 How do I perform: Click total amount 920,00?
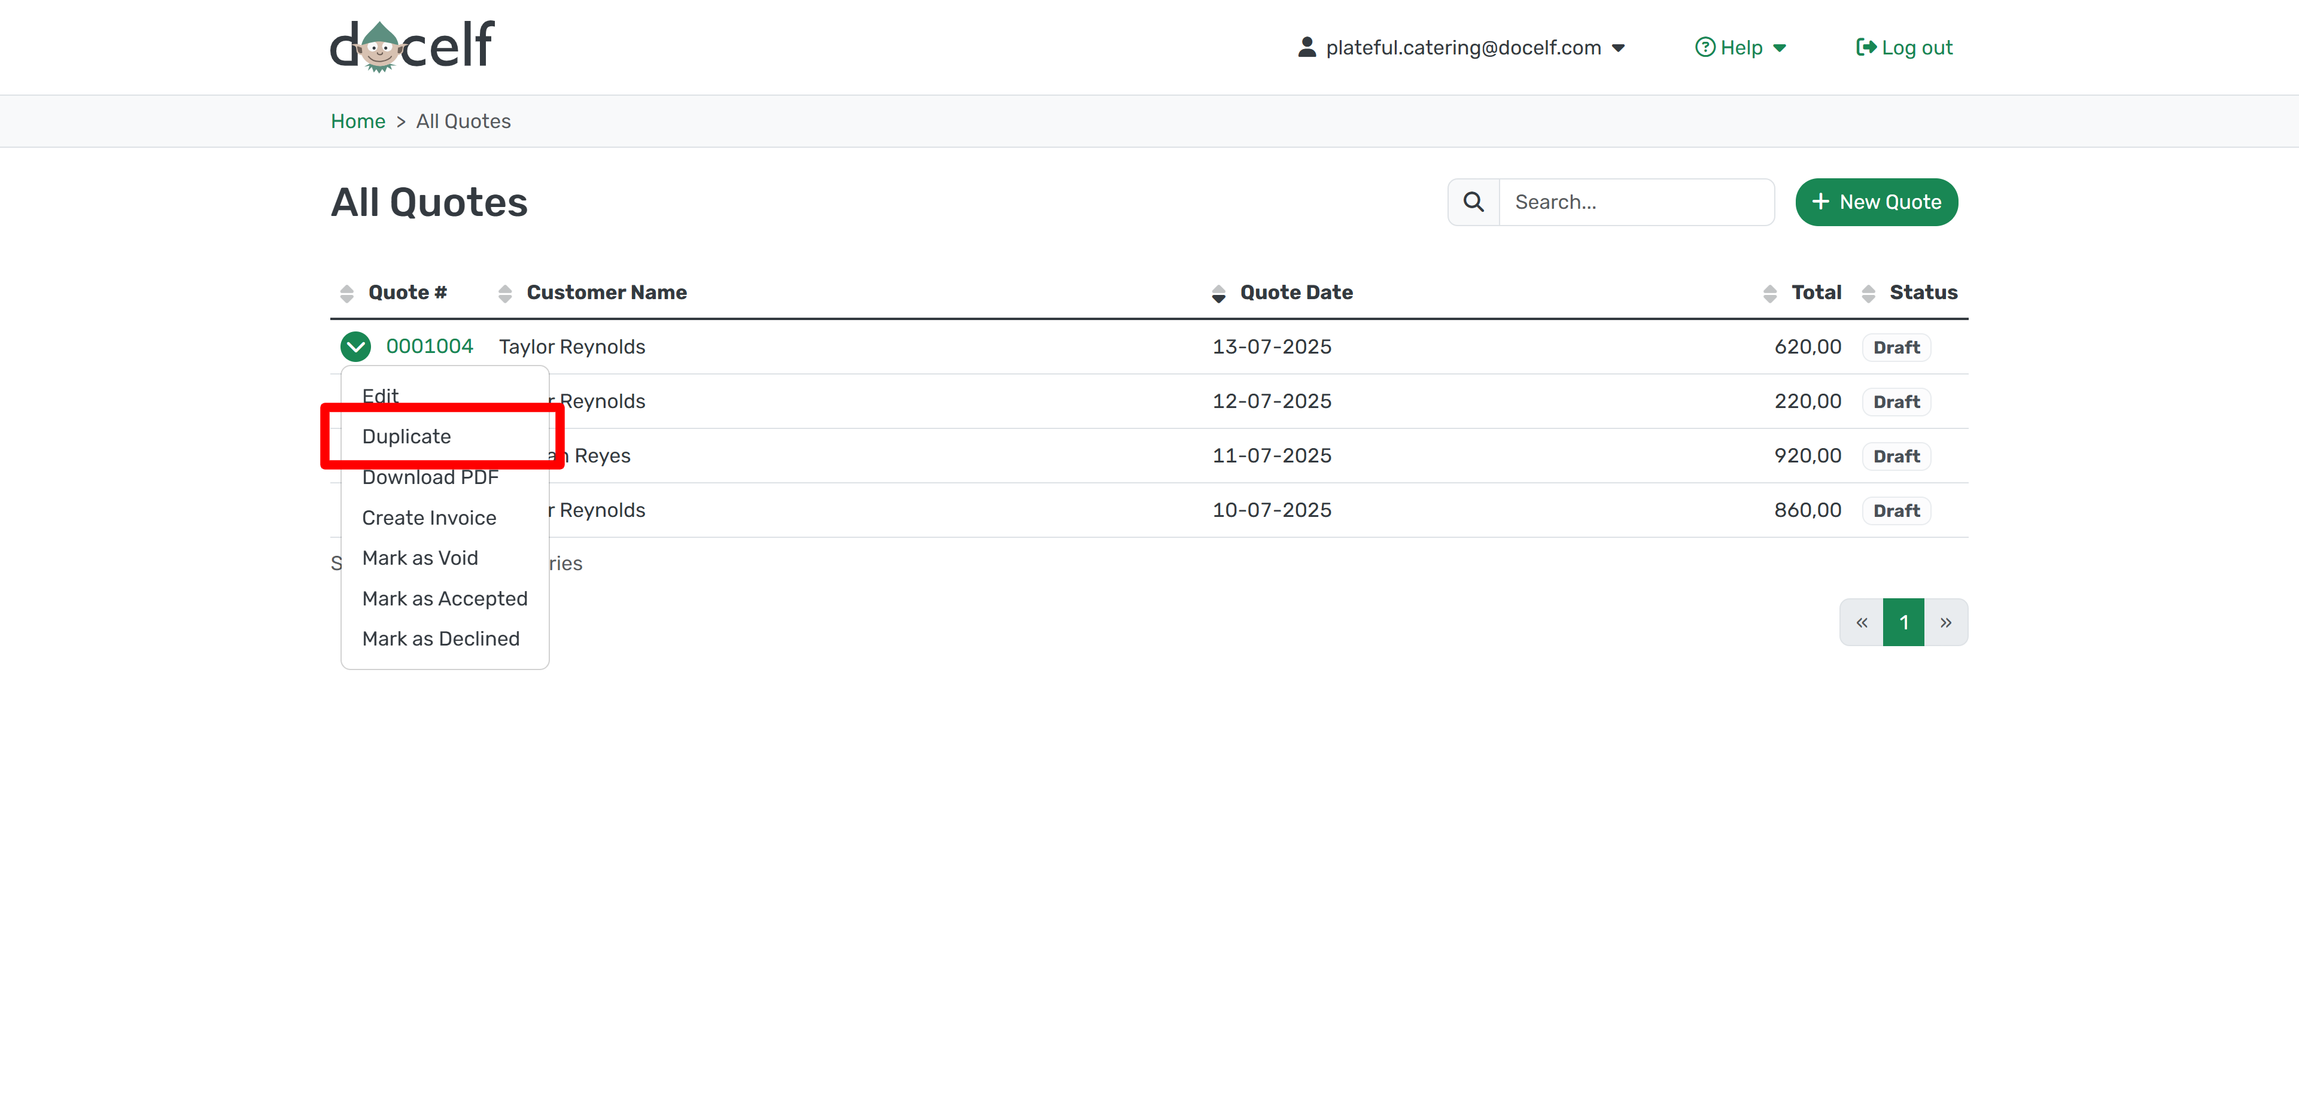tap(1807, 455)
